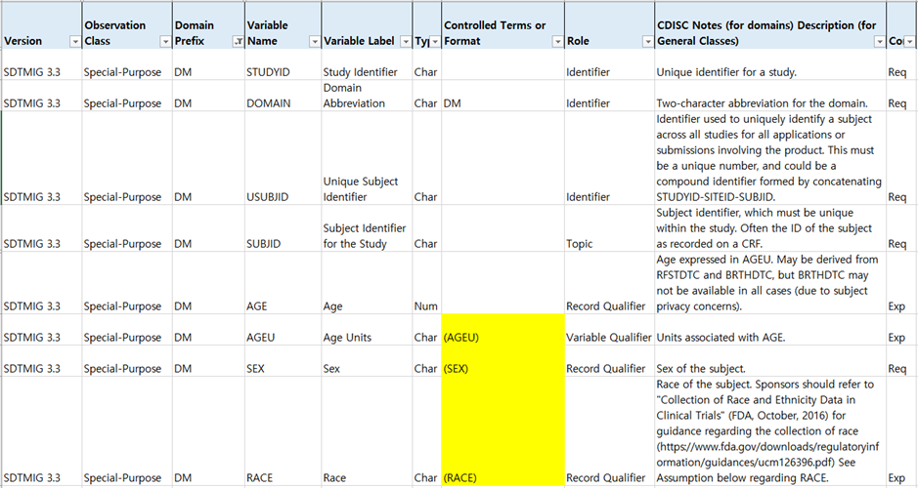Open the Version column filter dropdown
Viewport: 918px width, 488px height.
[x=75, y=42]
